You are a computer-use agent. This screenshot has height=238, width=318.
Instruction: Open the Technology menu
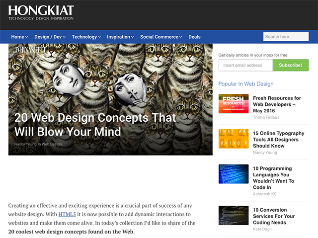[84, 37]
